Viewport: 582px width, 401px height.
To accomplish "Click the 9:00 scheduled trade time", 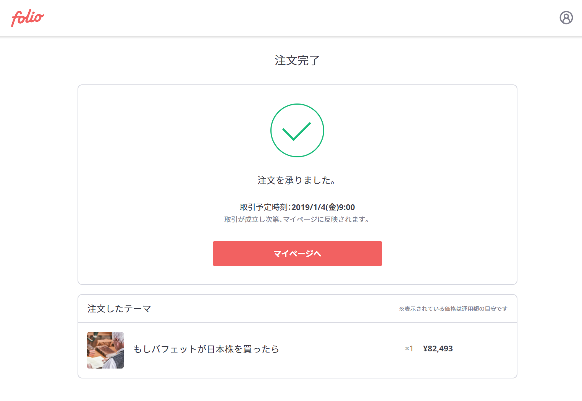I will [x=347, y=207].
